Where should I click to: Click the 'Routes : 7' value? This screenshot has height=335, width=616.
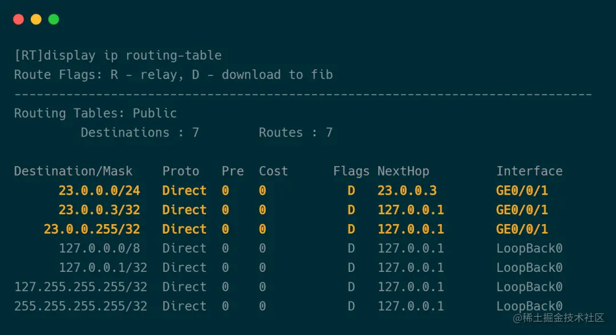(296, 133)
